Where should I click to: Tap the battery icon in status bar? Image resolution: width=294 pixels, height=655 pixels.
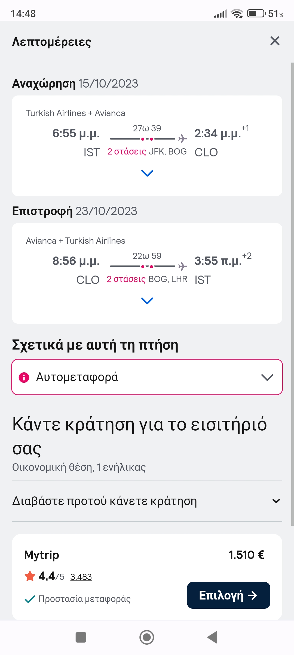tap(256, 13)
